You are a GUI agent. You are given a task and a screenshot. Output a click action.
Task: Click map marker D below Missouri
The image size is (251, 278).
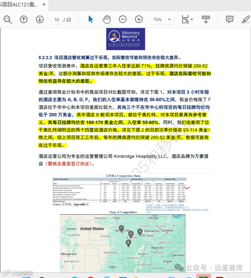point(128,243)
